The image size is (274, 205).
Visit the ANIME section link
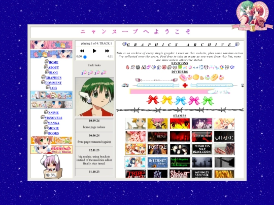tap(53, 113)
